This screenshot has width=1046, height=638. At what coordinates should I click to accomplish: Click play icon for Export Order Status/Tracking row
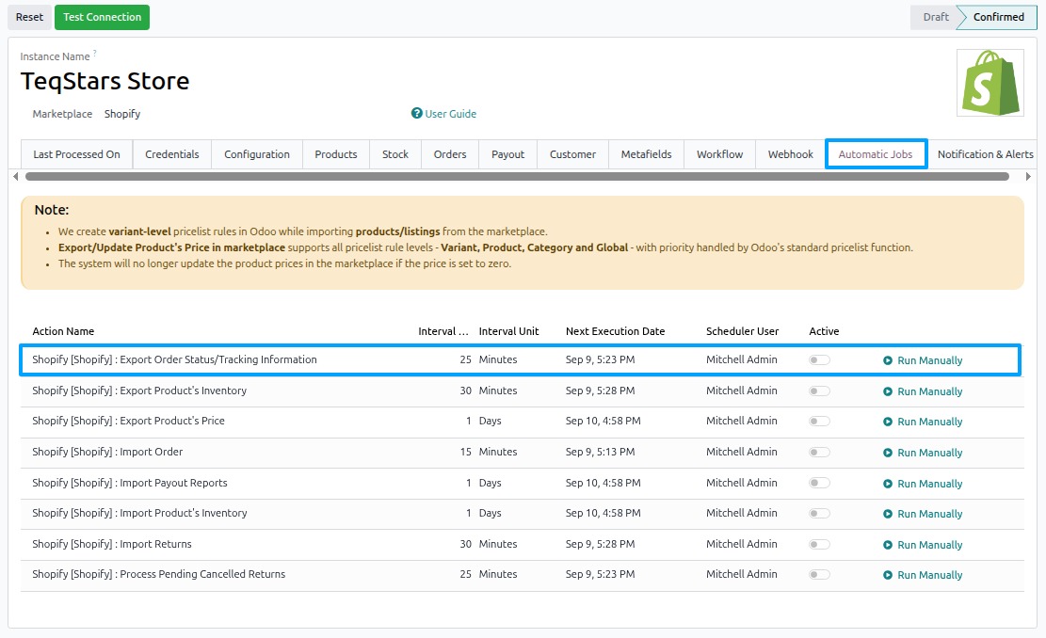pos(888,360)
